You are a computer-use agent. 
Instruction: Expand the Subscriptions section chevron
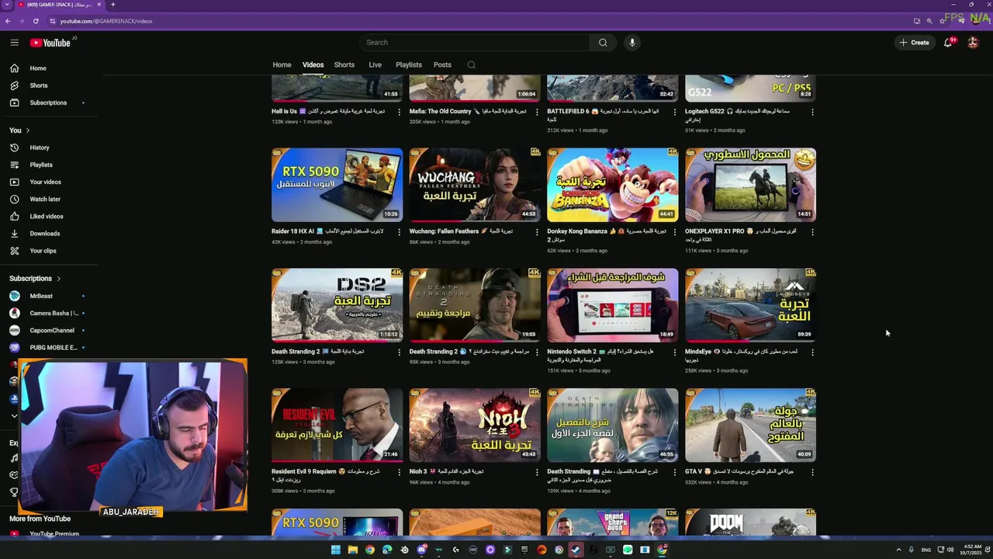tap(58, 279)
